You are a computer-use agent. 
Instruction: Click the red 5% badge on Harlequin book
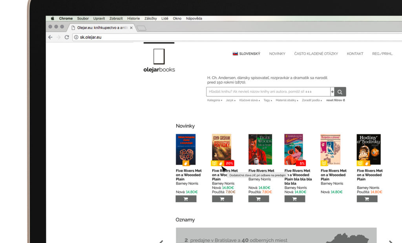tap(301, 163)
